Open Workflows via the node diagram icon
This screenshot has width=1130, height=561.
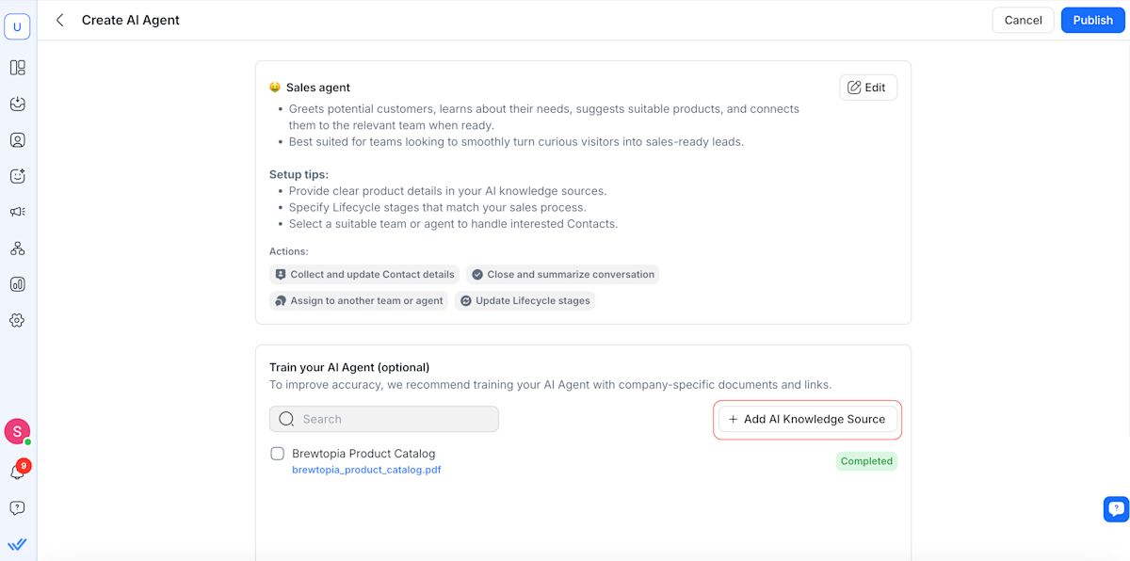16,248
